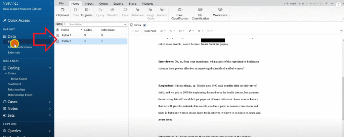The image size is (344, 137).
Task: Toggle the Code Panel checkbox
Action: point(143,31)
